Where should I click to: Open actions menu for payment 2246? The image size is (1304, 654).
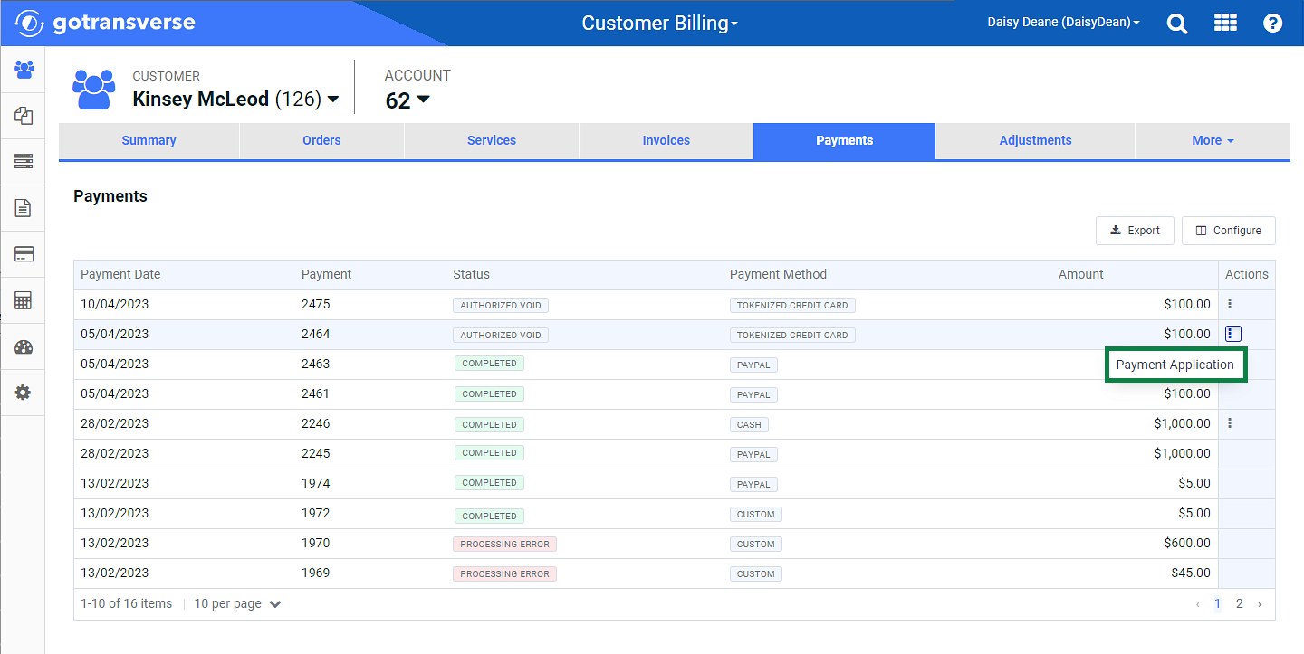[1229, 423]
